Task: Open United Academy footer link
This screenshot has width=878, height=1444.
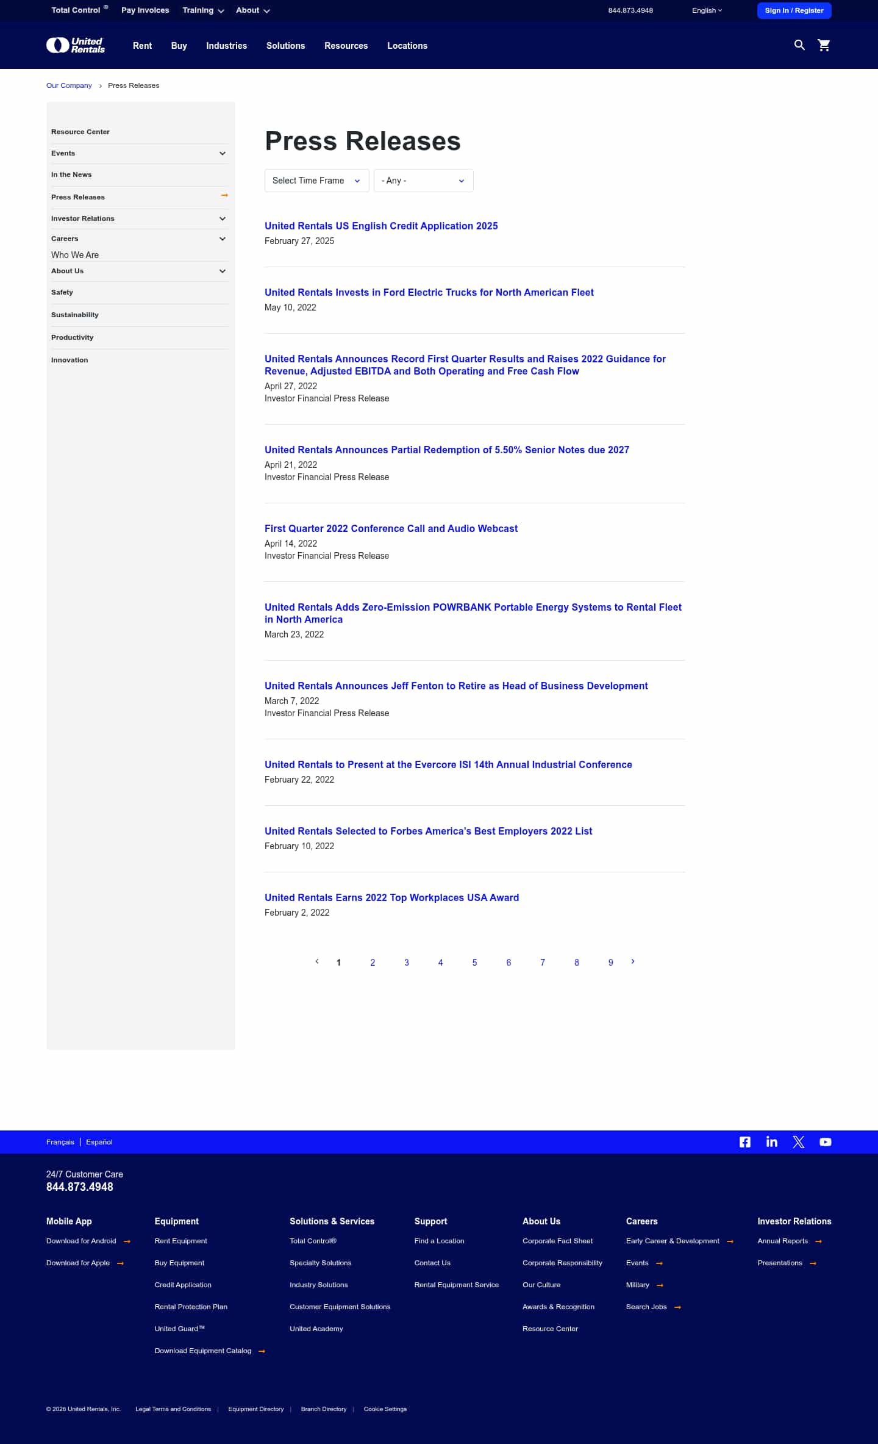Action: point(316,1329)
